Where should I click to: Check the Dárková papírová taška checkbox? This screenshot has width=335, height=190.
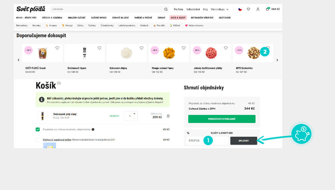tap(38, 140)
